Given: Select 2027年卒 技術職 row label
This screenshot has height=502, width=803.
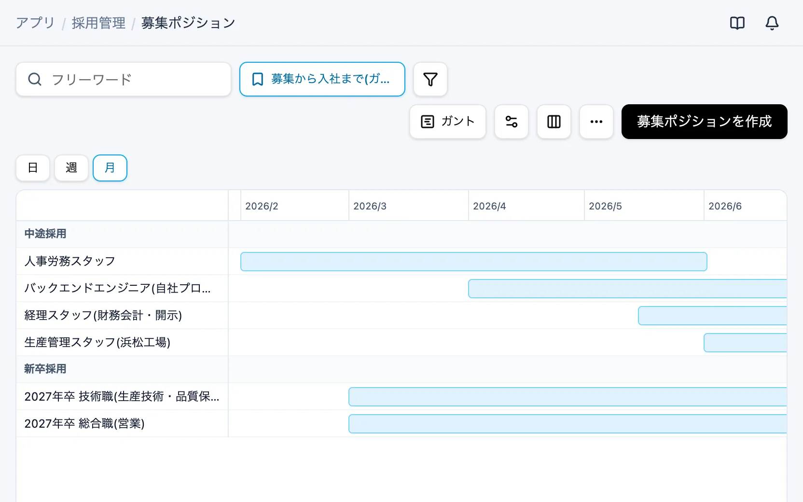Looking at the screenshot, I should point(122,396).
